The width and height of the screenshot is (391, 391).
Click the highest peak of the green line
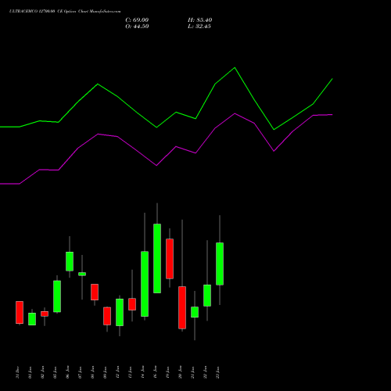coord(235,67)
